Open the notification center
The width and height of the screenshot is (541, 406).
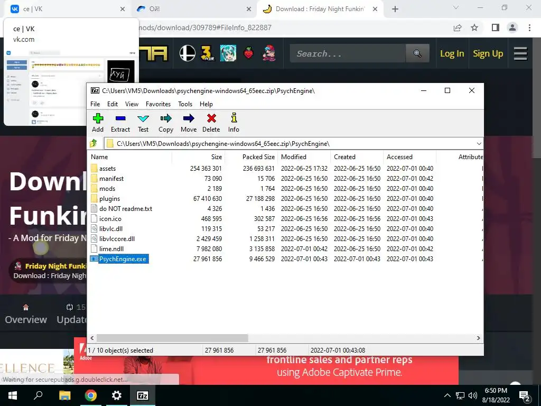[525, 395]
